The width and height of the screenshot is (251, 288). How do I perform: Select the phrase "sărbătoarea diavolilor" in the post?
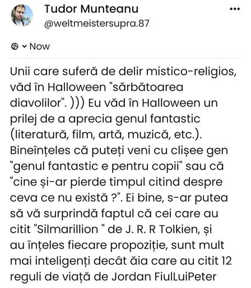pyautogui.click(x=96, y=95)
